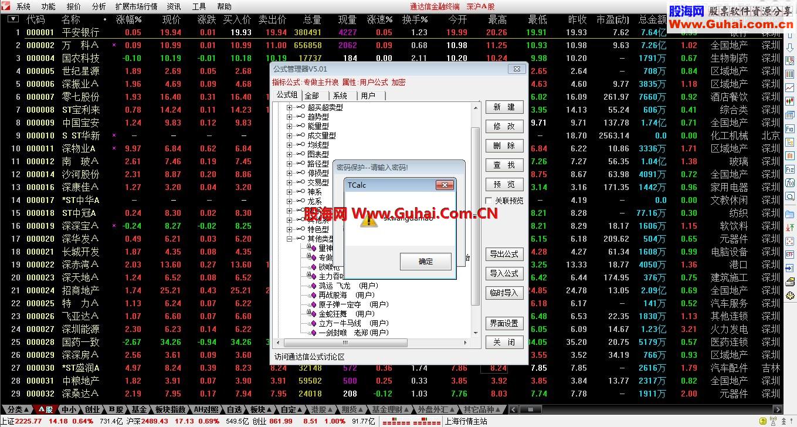Click the 界面设置 button

(x=504, y=323)
